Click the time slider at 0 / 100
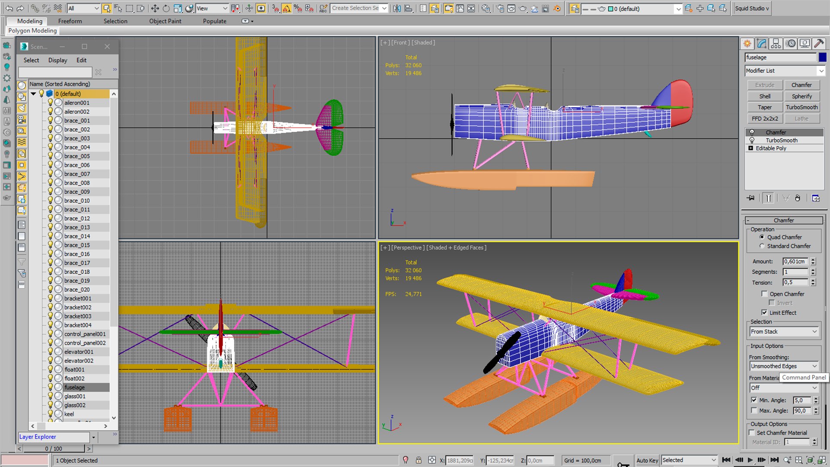Image resolution: width=830 pixels, height=467 pixels. (54, 448)
